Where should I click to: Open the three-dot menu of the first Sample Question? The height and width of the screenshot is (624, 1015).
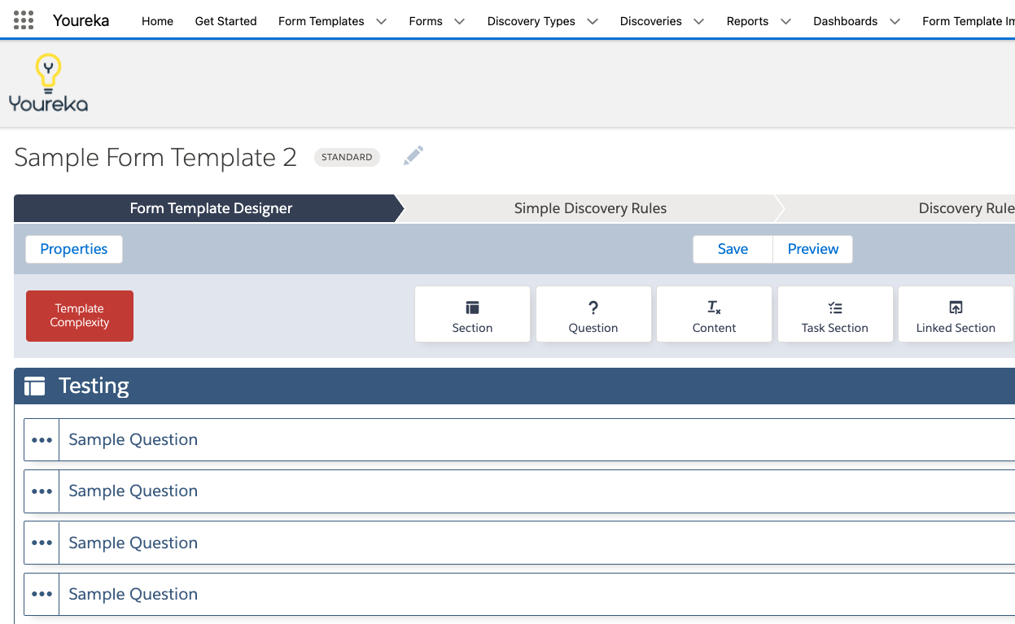pyautogui.click(x=42, y=440)
